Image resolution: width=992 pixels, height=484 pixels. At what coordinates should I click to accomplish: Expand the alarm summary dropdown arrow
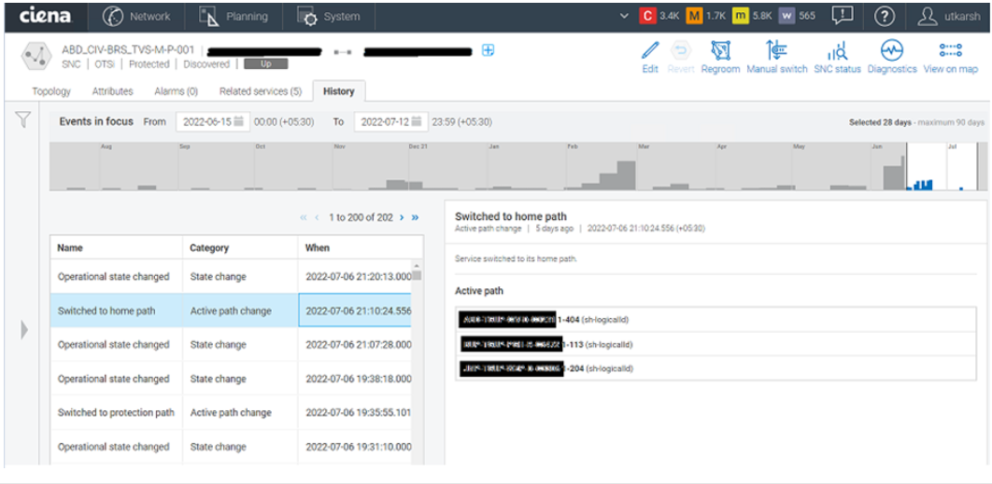click(625, 17)
